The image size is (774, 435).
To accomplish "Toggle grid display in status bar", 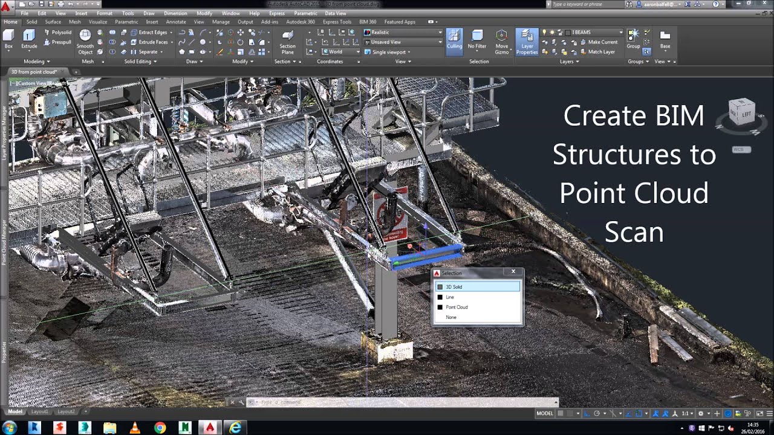I will [x=561, y=413].
